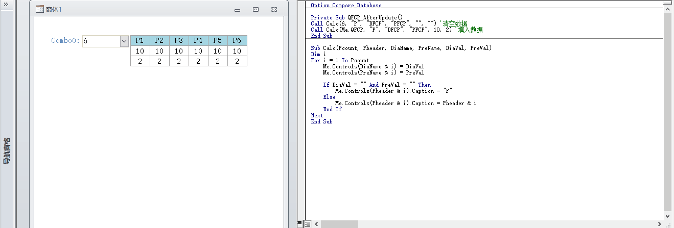
Task: Click the 10 value box under P3
Action: (x=179, y=51)
